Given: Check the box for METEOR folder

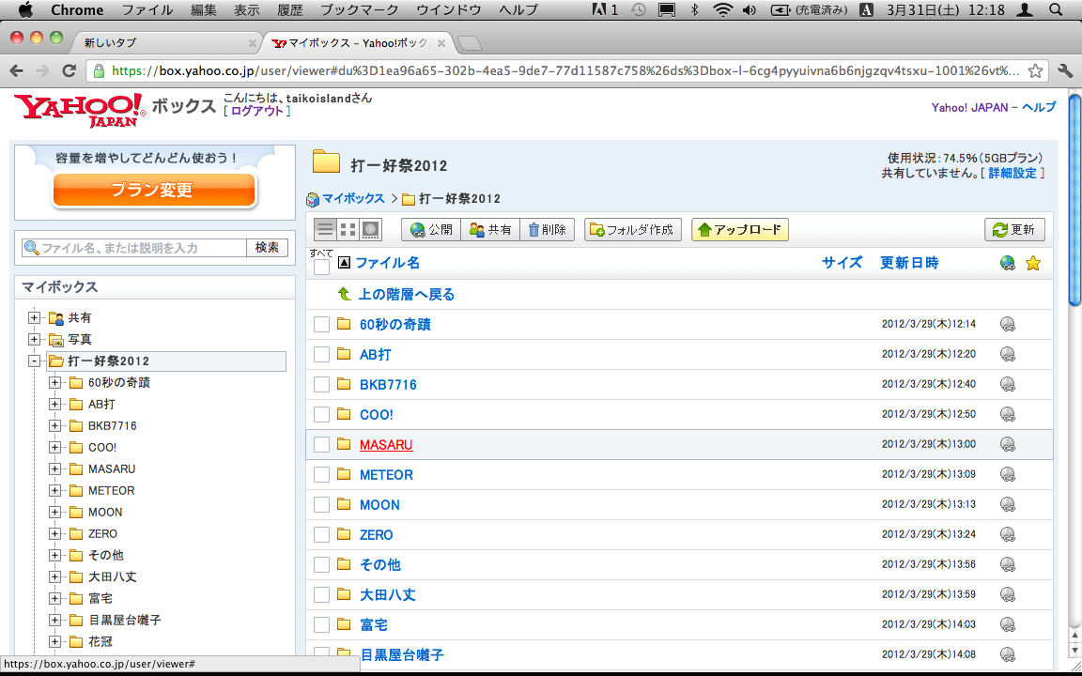Looking at the screenshot, I should coord(321,474).
